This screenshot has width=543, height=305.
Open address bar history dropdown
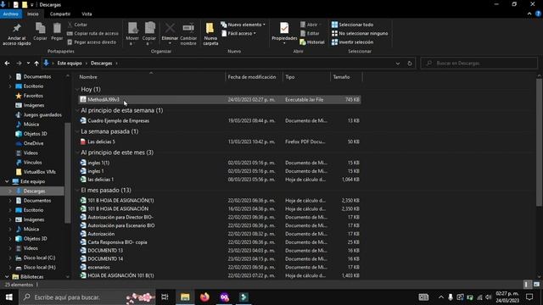tap(398, 64)
